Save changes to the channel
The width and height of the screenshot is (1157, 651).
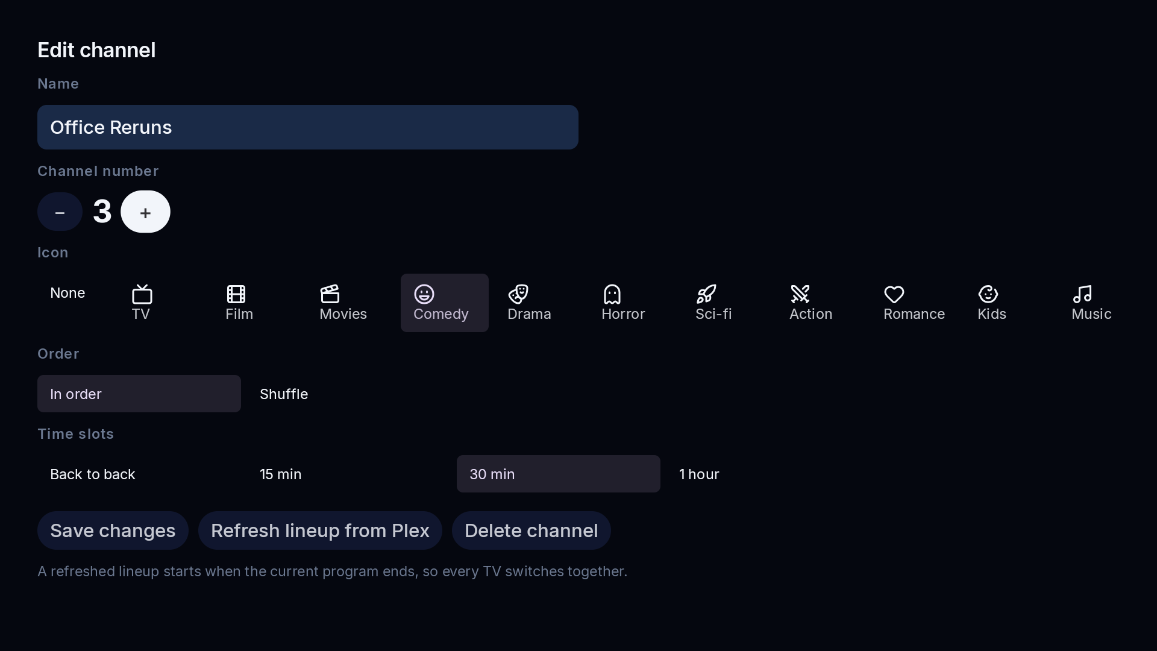coord(113,530)
